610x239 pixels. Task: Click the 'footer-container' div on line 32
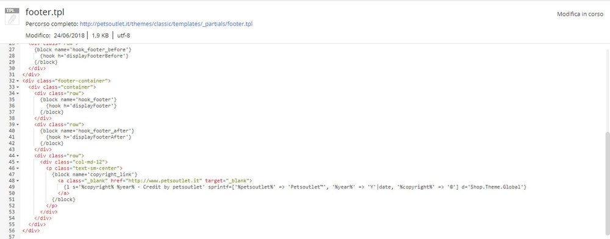[67, 81]
